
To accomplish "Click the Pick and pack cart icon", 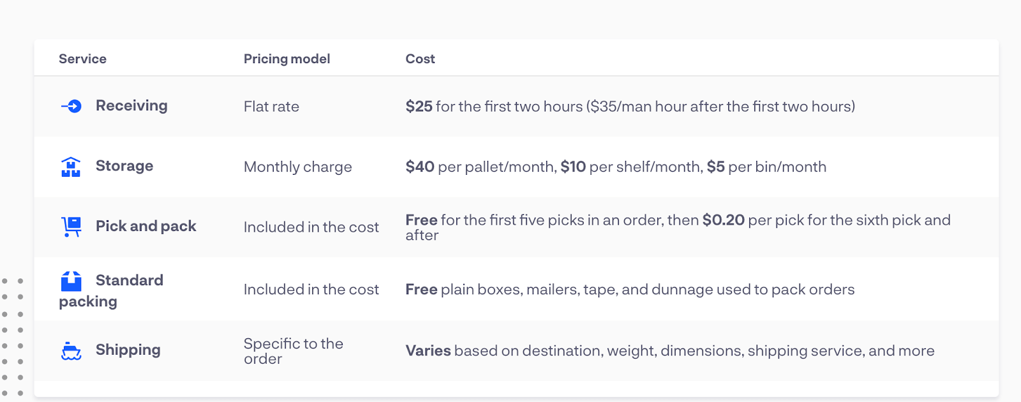I will coord(71,227).
